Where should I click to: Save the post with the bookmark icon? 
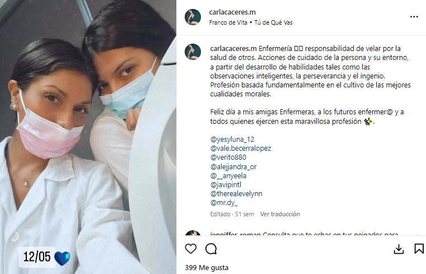pos(419,249)
